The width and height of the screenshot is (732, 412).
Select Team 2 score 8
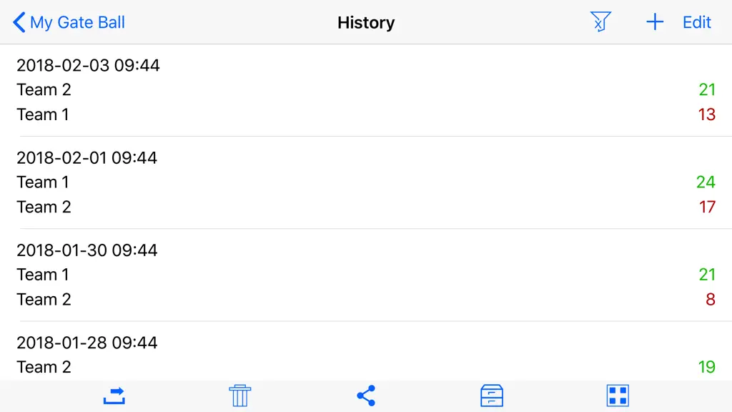[x=711, y=299]
